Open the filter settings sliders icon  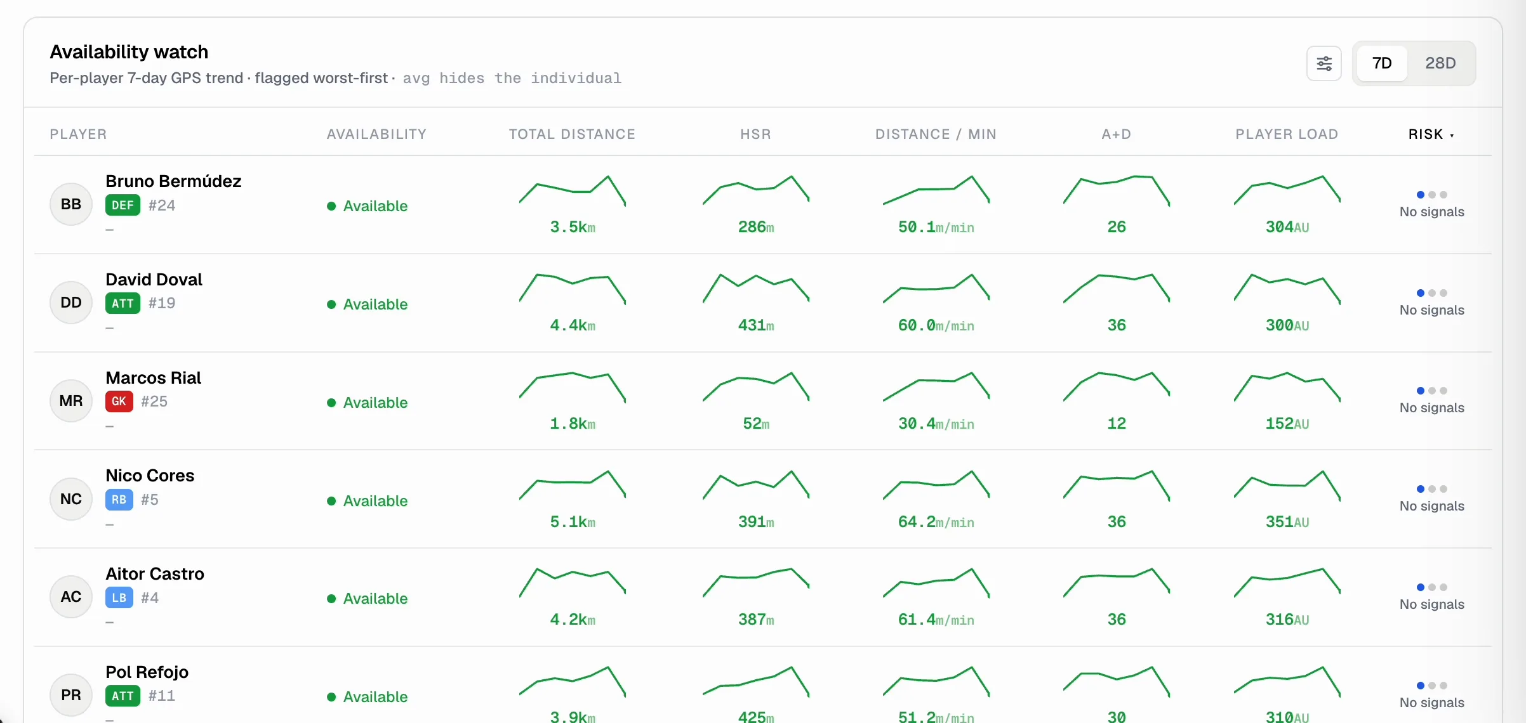1324,63
